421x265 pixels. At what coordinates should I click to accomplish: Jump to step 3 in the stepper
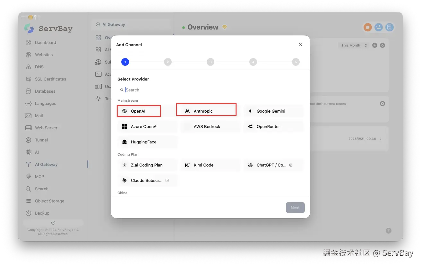click(210, 62)
